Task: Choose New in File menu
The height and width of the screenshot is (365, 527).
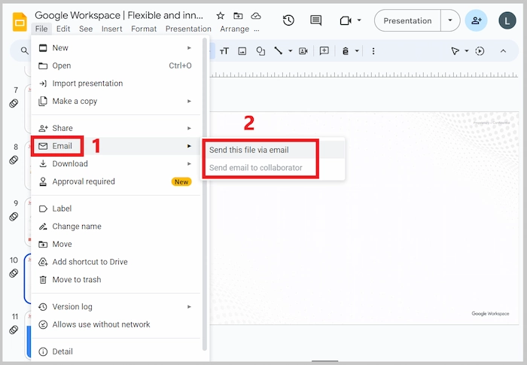Action: pos(116,47)
